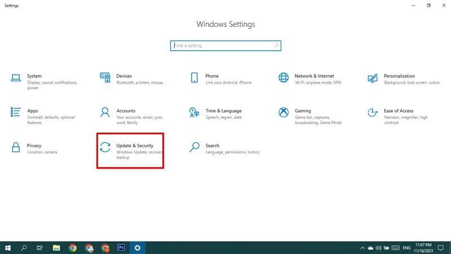Open Update & Security settings
This screenshot has width=451, height=254.
tap(130, 151)
